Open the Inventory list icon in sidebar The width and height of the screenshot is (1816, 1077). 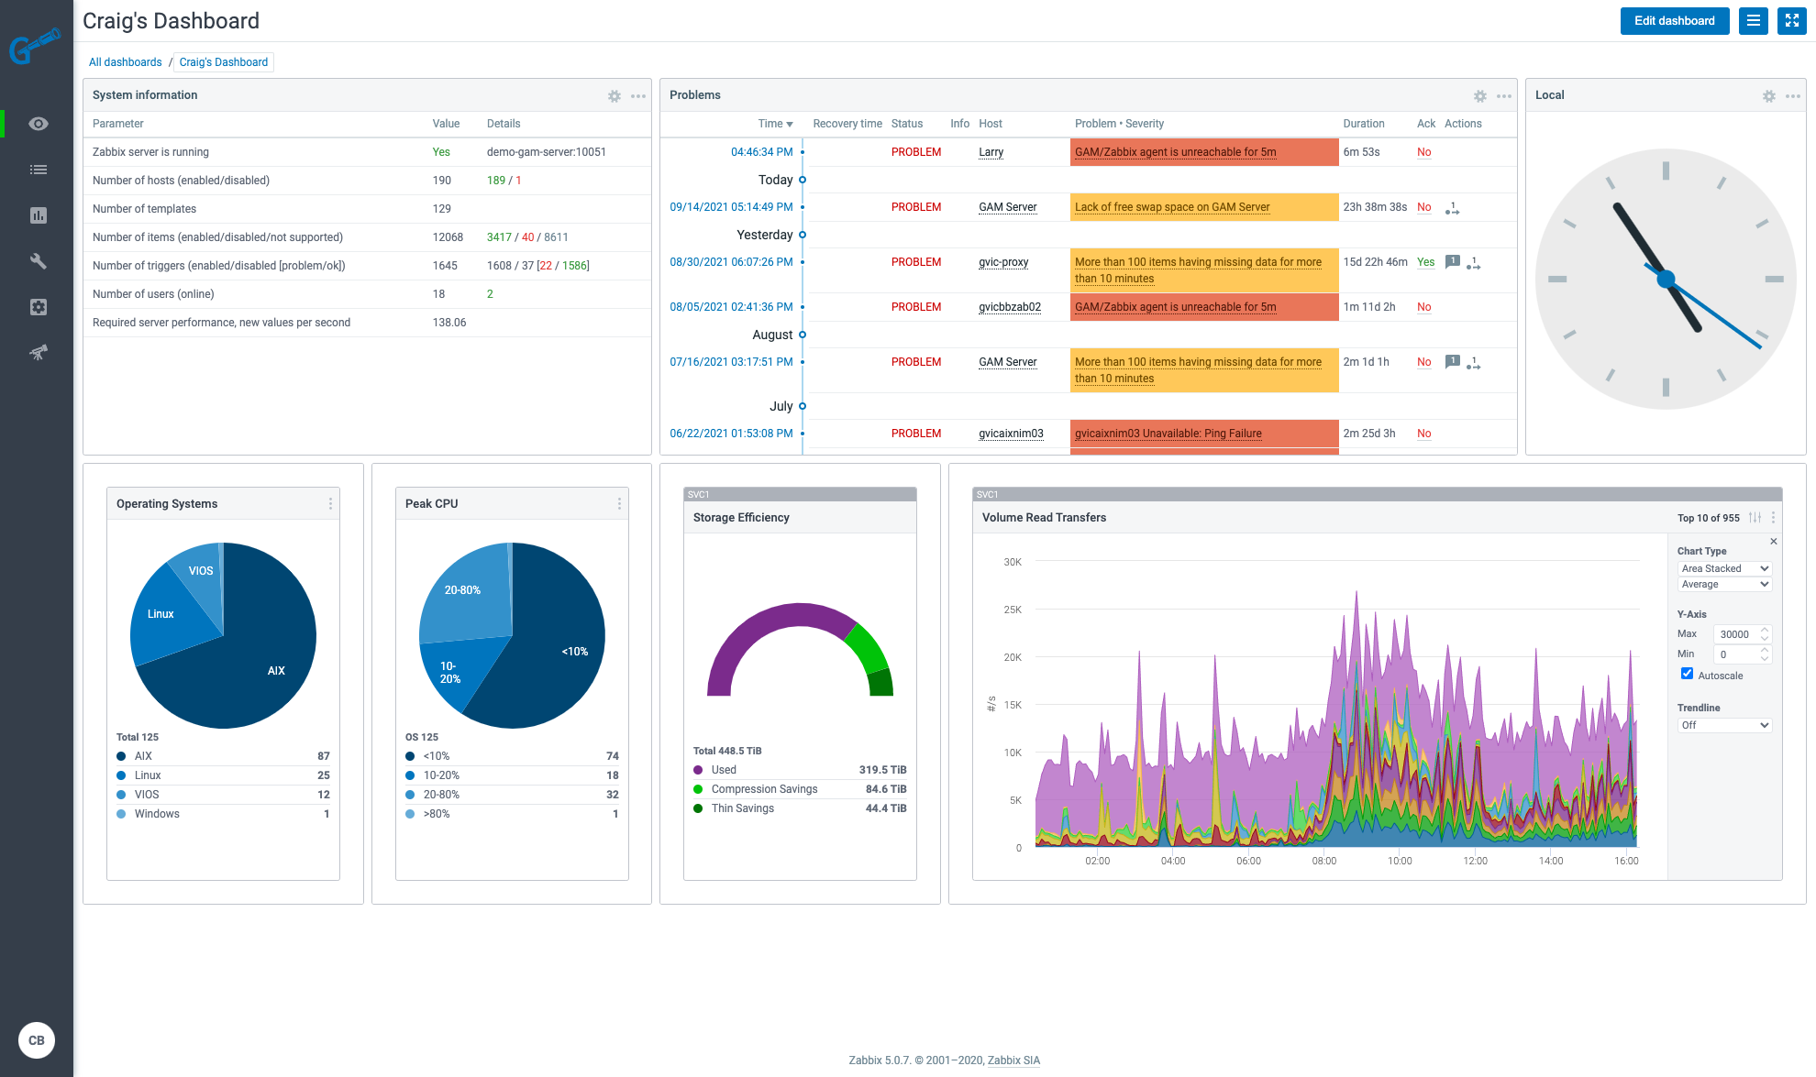point(38,170)
